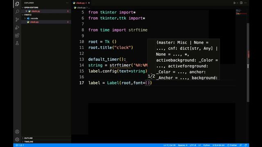Close clock.py in Open Editors list
This screenshot has width=262, height=147.
(26, 11)
